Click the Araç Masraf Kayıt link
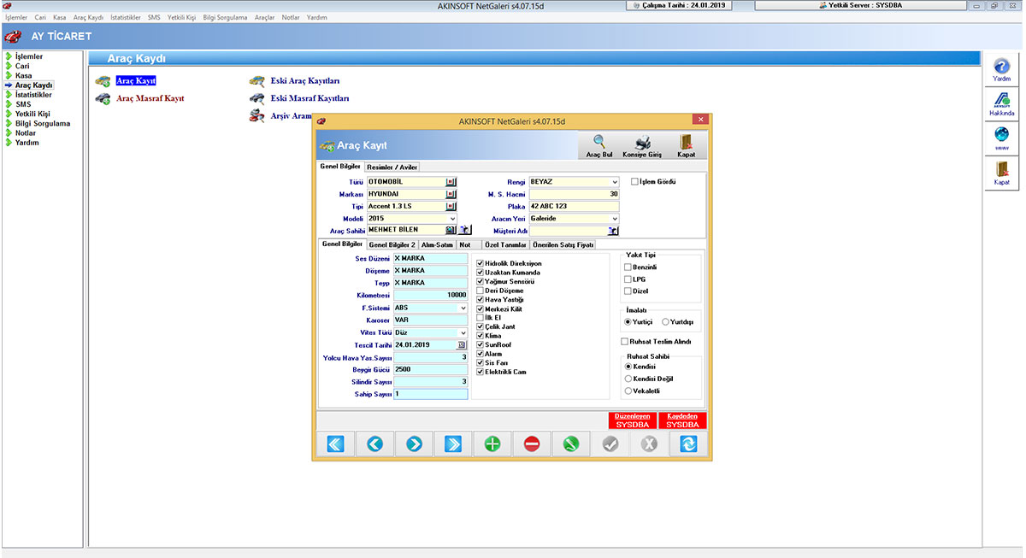The image size is (1026, 558). [x=150, y=98]
